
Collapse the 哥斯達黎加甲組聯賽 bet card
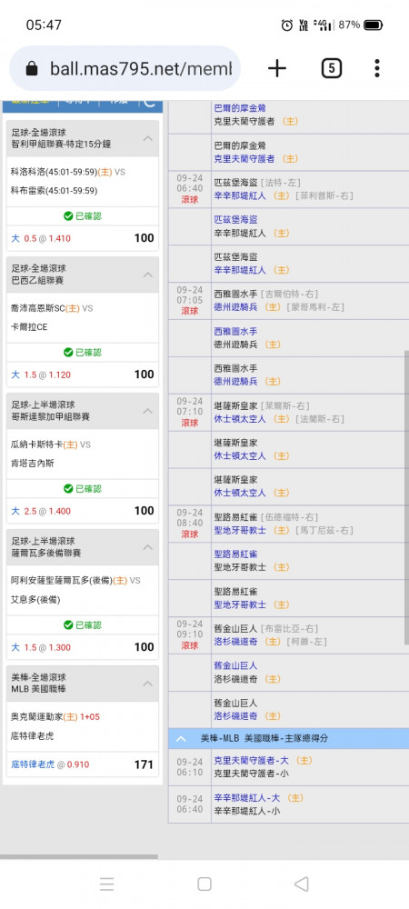click(x=148, y=411)
